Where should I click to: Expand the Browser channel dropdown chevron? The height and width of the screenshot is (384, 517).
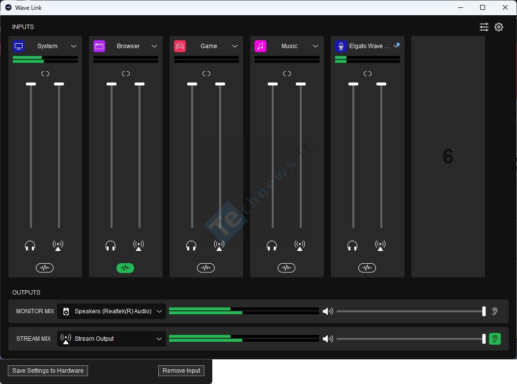point(154,46)
